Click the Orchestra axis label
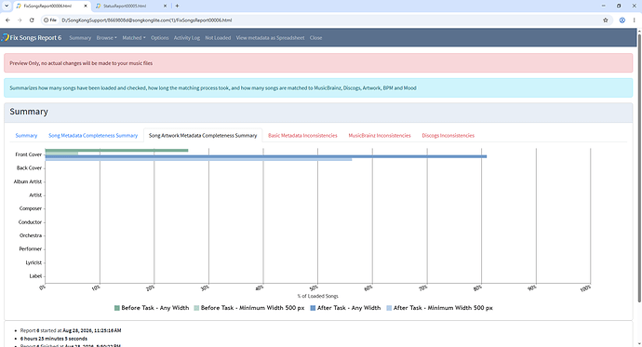Viewport: 642px width, 347px height. click(31, 235)
